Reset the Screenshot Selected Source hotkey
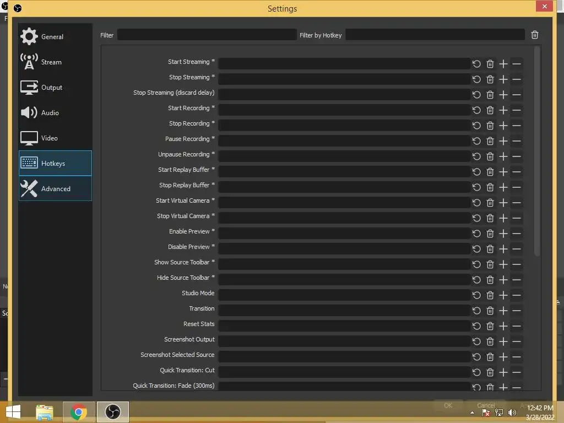 click(x=476, y=357)
